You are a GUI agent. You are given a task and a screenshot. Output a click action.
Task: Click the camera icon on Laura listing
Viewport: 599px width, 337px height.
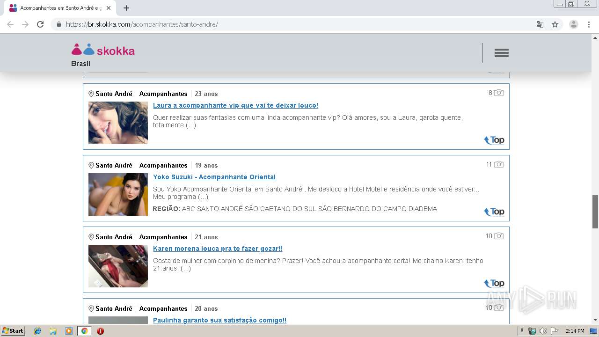click(499, 93)
